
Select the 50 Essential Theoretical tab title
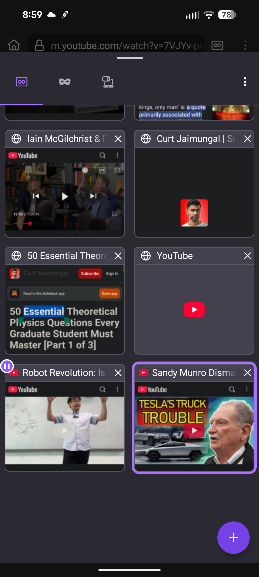67,256
